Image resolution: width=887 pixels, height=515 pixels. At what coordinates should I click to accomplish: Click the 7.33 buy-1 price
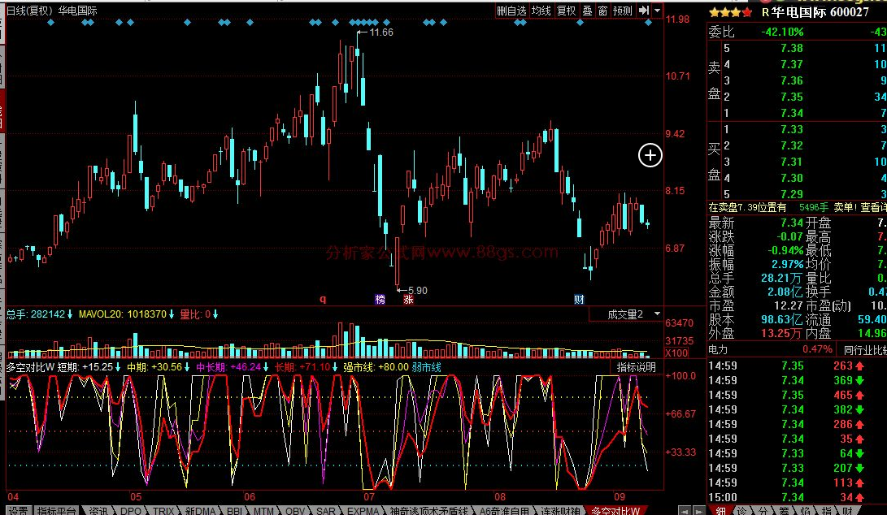coord(791,129)
